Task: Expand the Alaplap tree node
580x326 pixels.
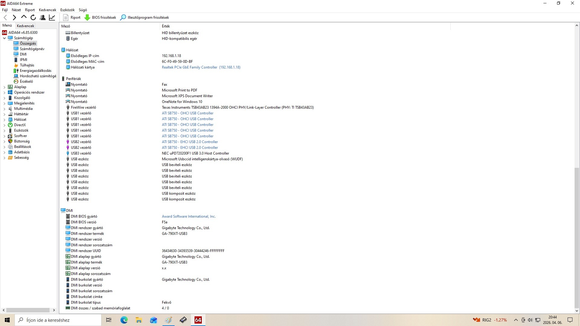Action: pyautogui.click(x=4, y=87)
